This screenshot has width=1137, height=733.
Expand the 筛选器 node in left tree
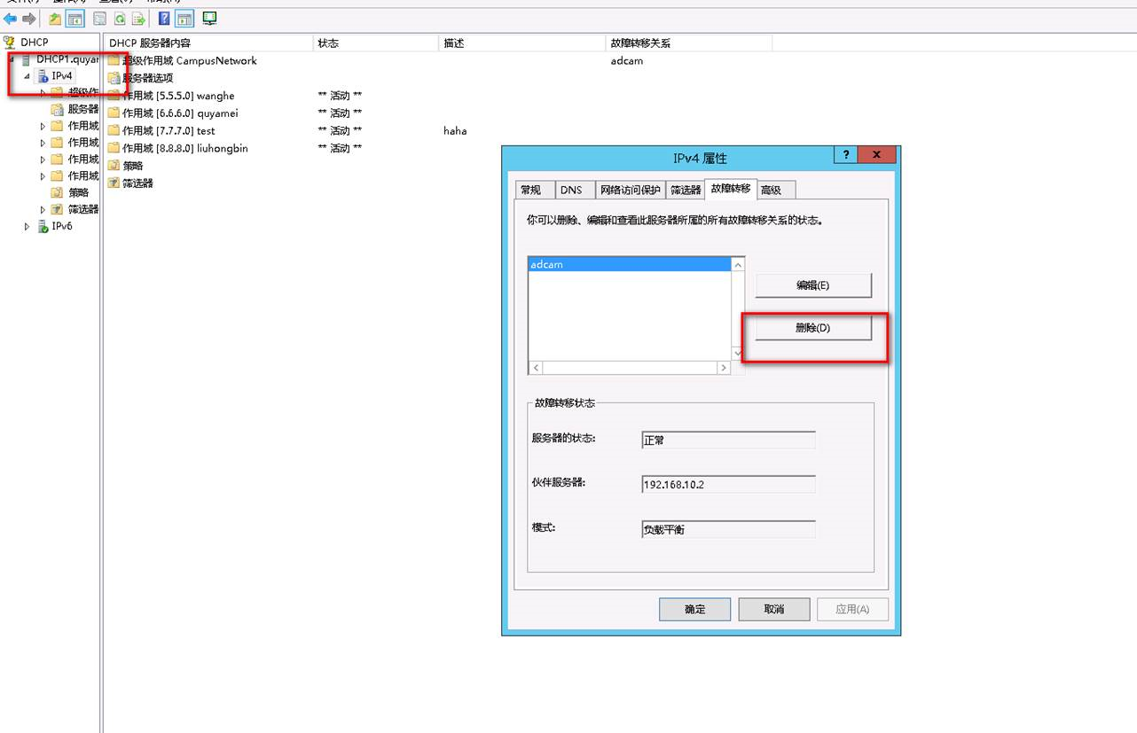43,210
